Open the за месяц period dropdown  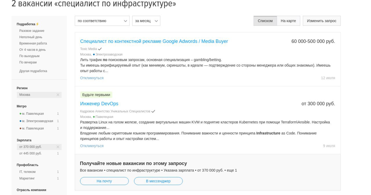146,21
